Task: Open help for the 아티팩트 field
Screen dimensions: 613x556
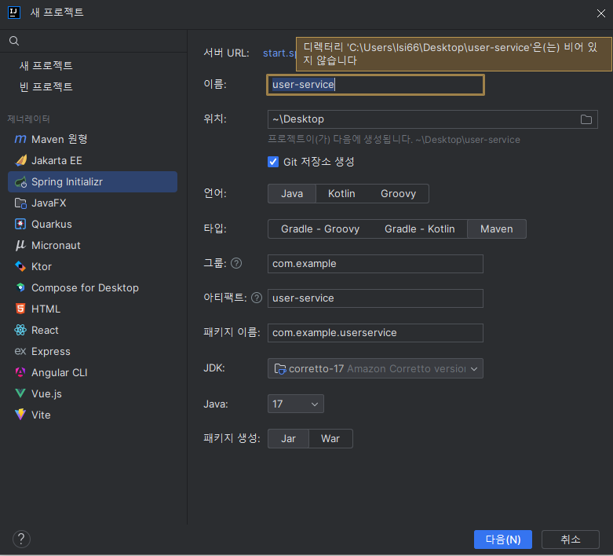Action: point(257,298)
